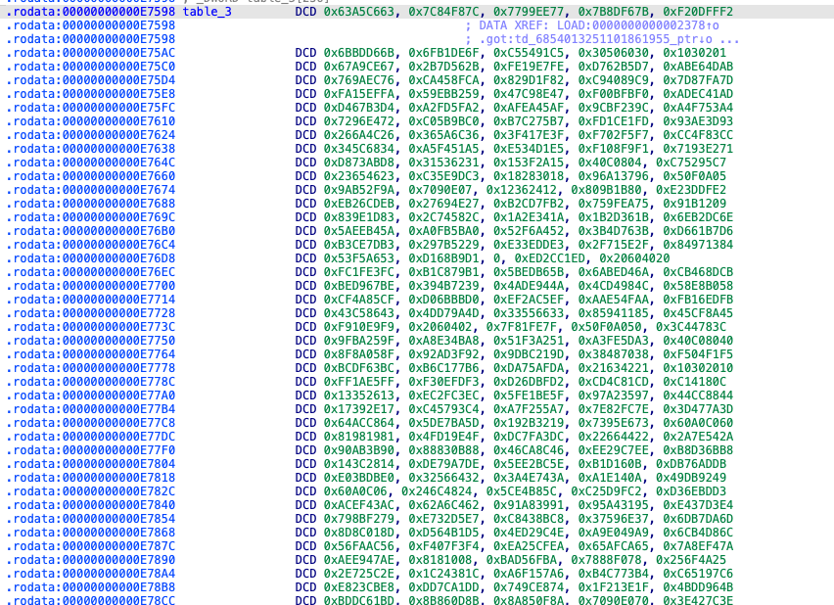The width and height of the screenshot is (834, 605).
Task: Select address .rodata:00000000000E7688
Action: coord(91,204)
